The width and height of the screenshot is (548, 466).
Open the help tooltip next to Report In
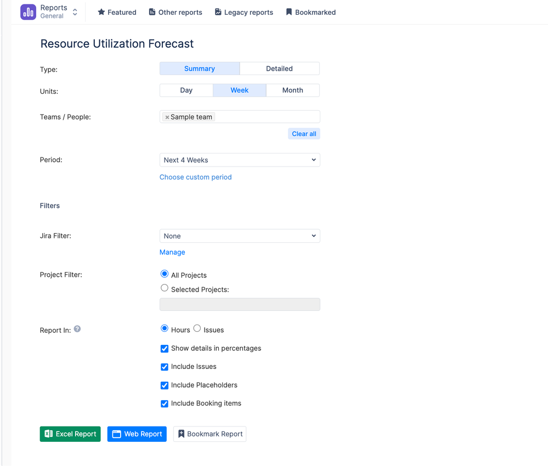[77, 329]
